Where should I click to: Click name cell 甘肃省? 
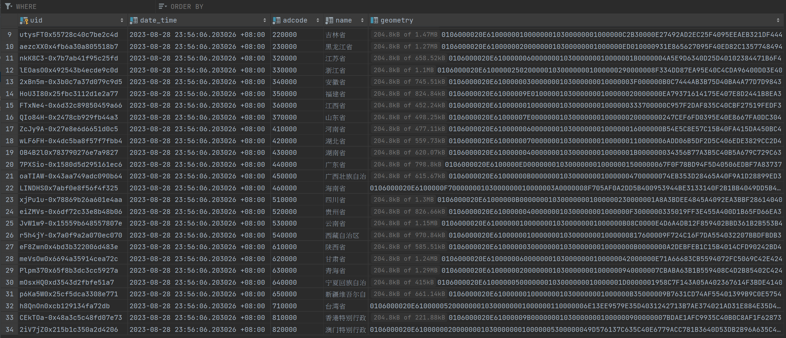pos(346,259)
